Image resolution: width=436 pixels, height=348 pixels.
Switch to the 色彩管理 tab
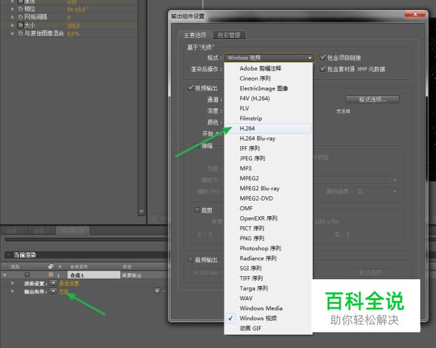(229, 35)
